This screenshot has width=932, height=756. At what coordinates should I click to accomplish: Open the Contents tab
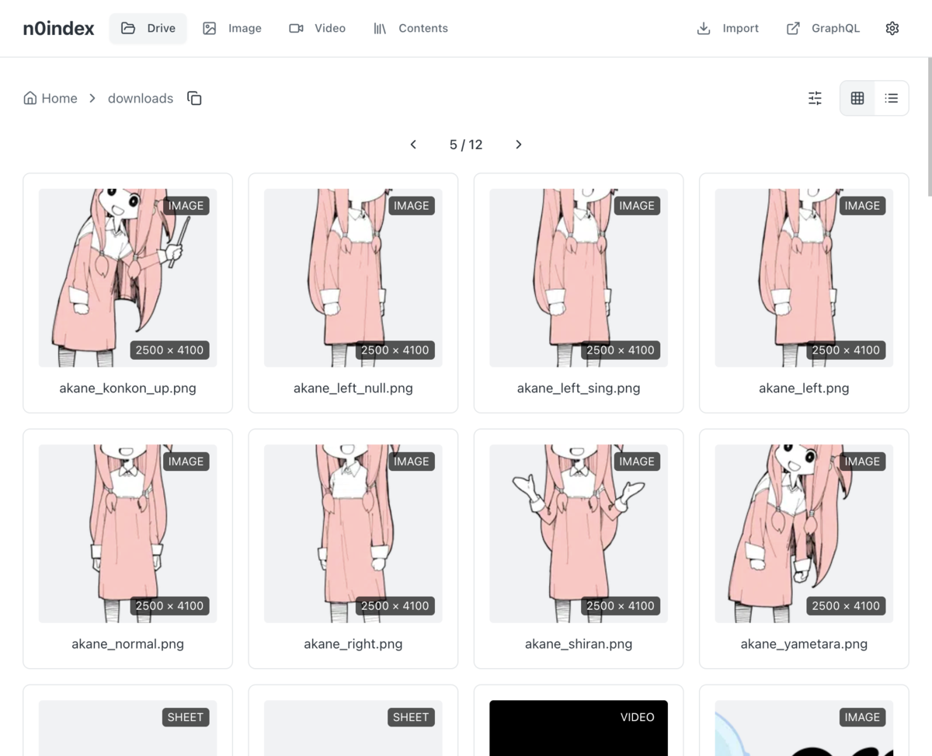point(410,28)
